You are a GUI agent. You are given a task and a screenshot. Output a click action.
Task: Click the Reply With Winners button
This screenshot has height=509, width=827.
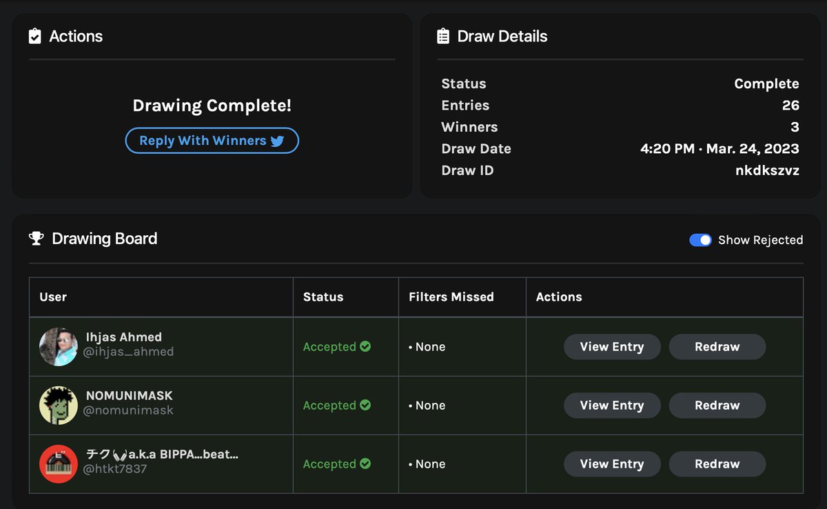click(x=212, y=141)
